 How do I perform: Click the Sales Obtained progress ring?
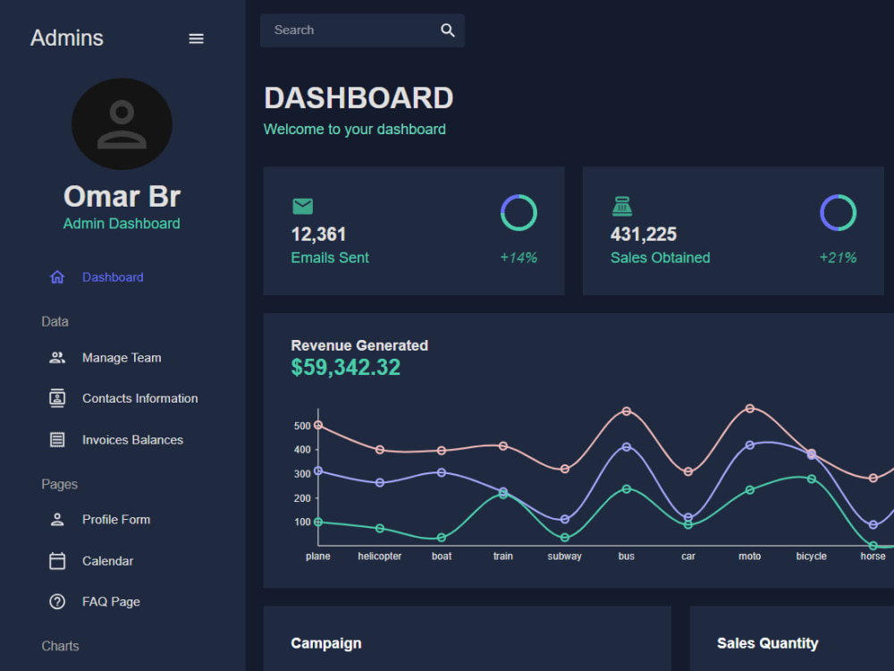[x=839, y=213]
